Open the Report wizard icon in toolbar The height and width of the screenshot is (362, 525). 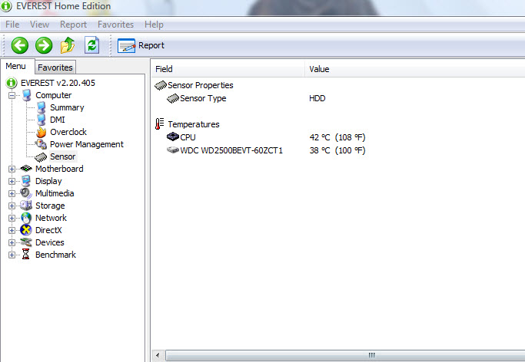coord(126,45)
